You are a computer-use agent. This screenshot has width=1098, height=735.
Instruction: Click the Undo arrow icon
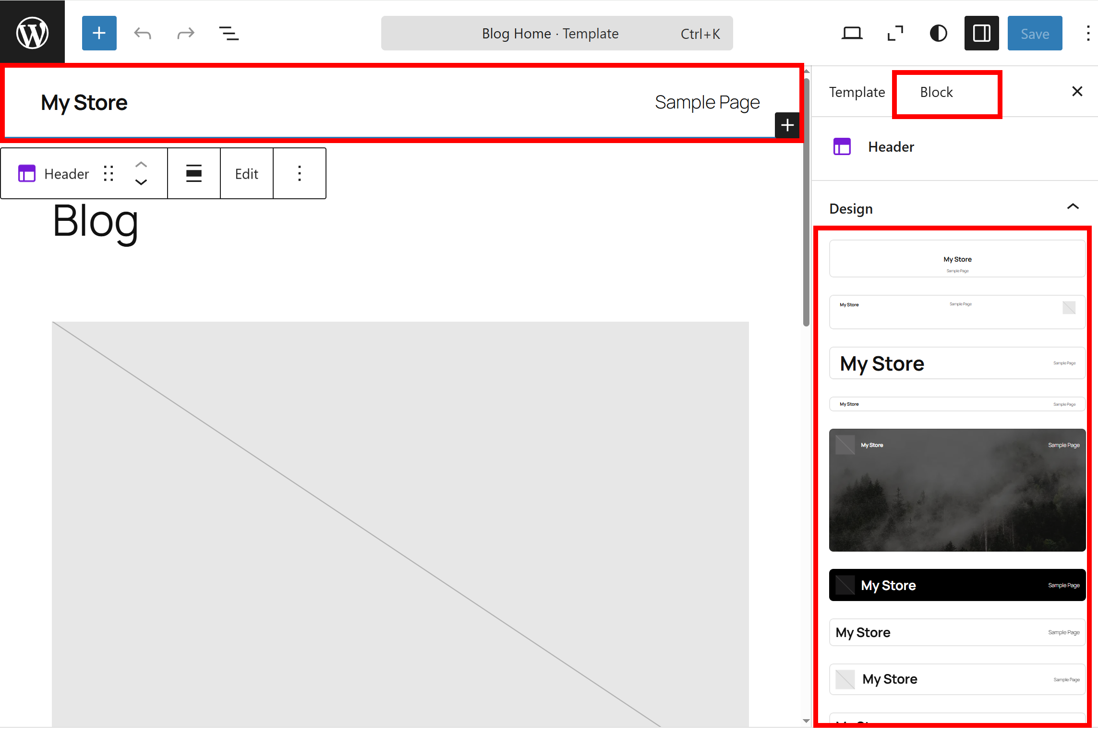click(x=143, y=33)
